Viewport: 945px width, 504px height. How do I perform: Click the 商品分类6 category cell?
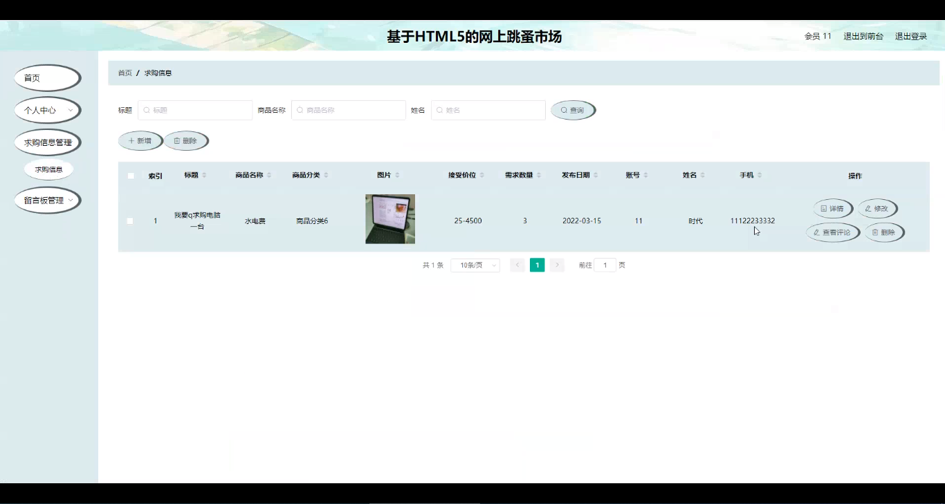coord(312,221)
